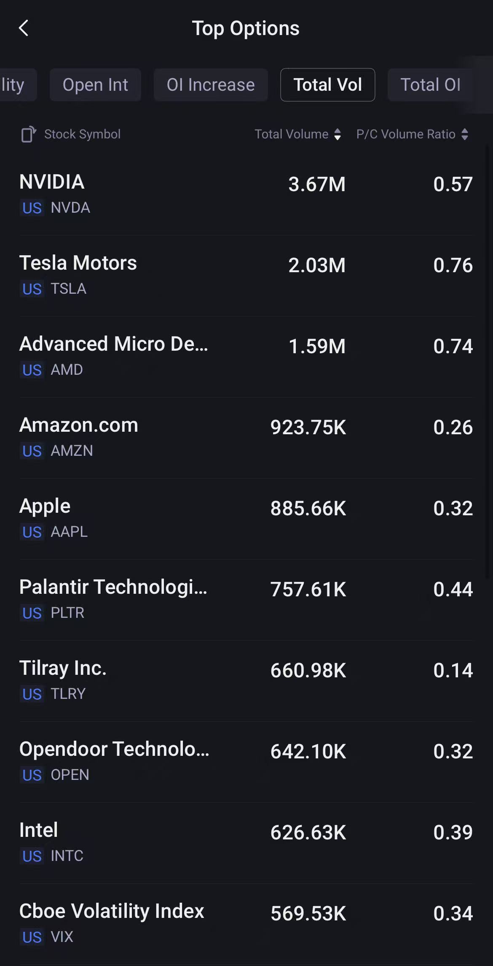Open Advanced Micro Devices row
The width and height of the screenshot is (493, 966).
point(246,356)
